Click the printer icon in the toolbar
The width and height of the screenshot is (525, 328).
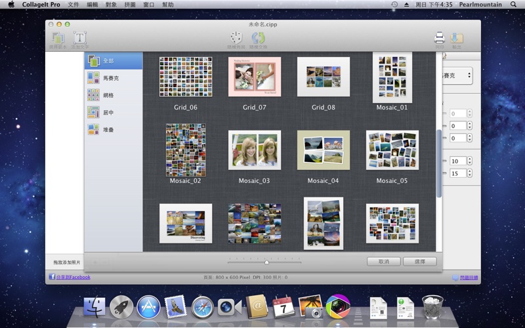[x=439, y=38]
